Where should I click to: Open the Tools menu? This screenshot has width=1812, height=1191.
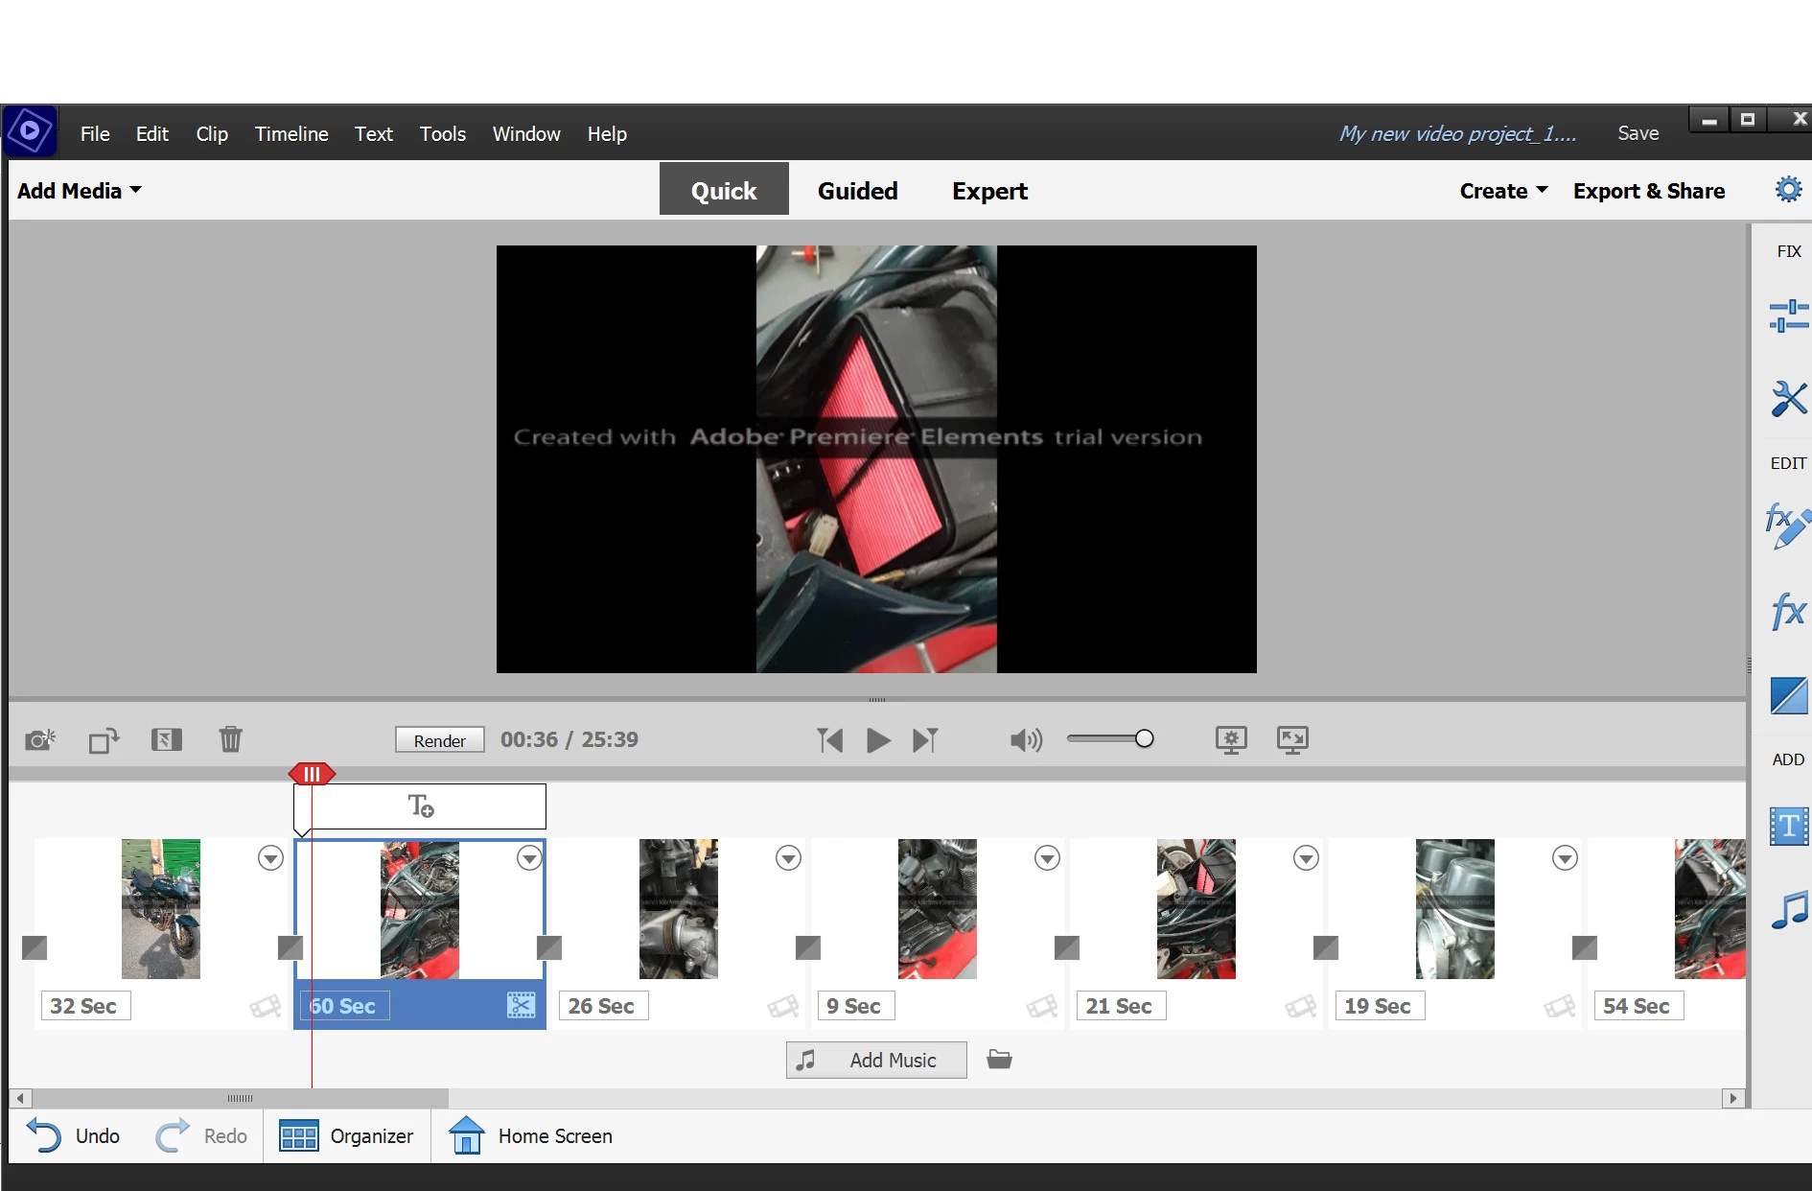coord(443,134)
